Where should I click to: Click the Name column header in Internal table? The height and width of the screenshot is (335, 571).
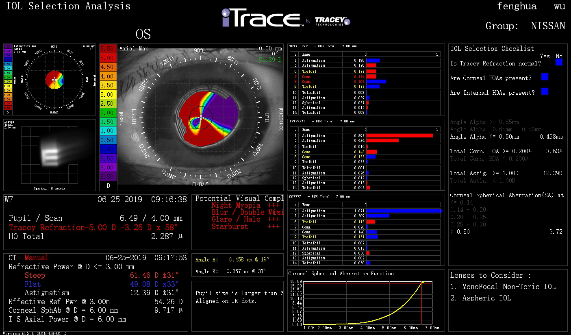coord(306,130)
